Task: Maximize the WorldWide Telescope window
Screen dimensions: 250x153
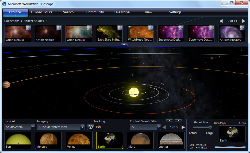Action: pyautogui.click(x=232, y=3)
